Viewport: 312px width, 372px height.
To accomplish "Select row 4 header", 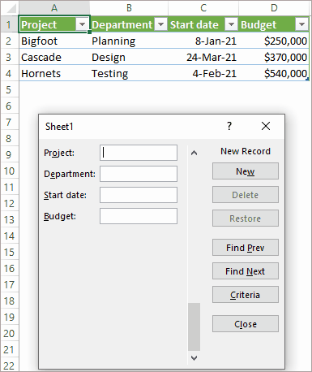I will click(x=9, y=73).
